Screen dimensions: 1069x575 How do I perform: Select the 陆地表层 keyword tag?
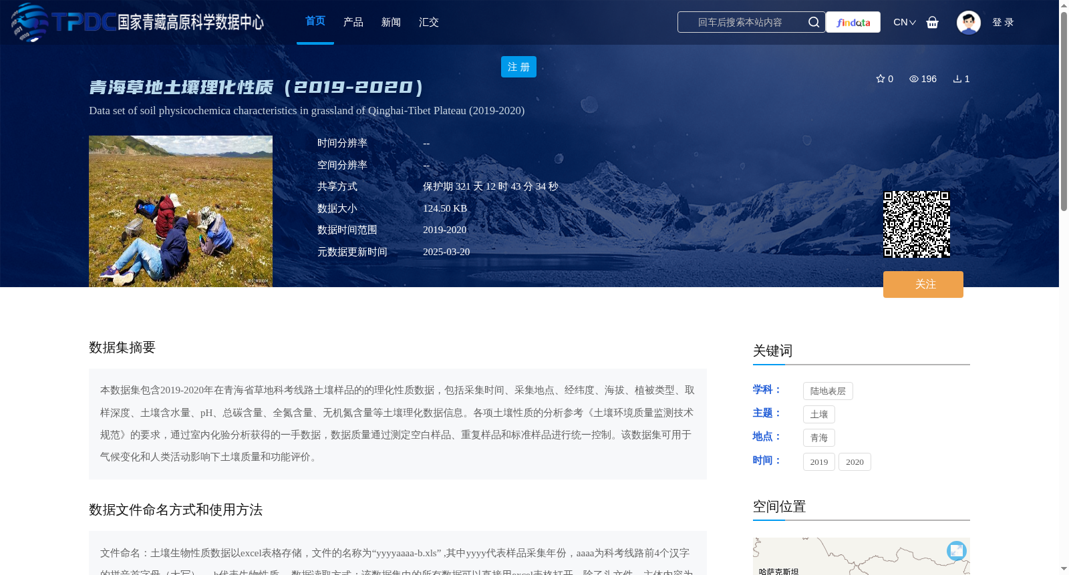pyautogui.click(x=828, y=391)
